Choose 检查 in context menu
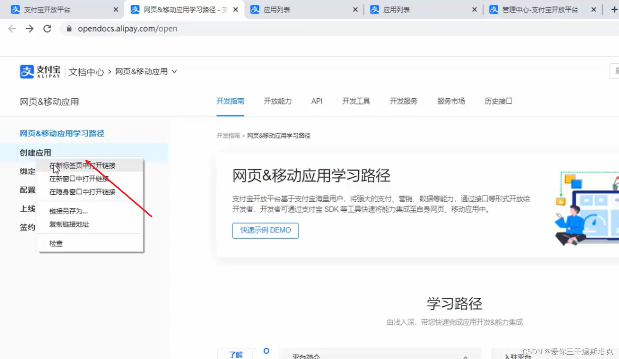 [90, 243]
